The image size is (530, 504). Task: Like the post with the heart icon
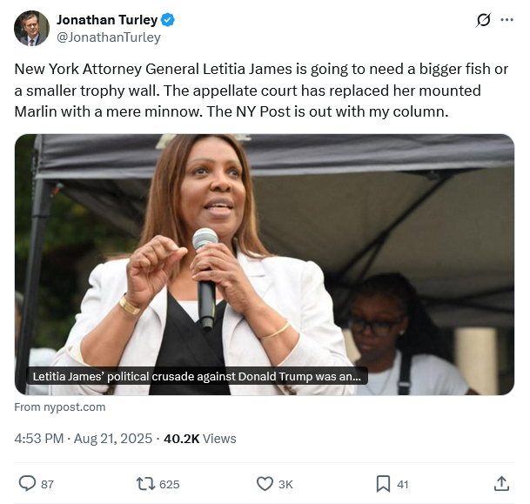(x=265, y=484)
